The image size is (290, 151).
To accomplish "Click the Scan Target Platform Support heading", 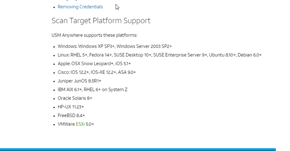I will (101, 21).
